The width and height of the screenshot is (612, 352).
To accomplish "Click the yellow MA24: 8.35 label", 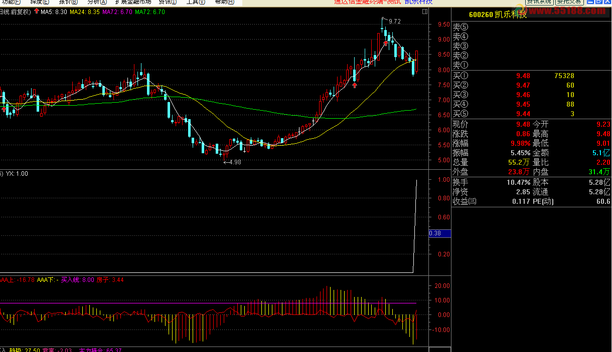I will 84,12.
